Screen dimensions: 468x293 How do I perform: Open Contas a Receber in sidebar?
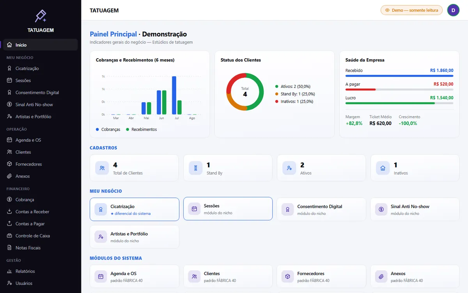pyautogui.click(x=41, y=212)
